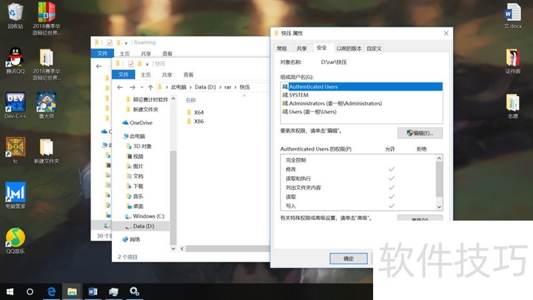The image size is (533, 300).
Task: Select Data (D:) drive in sidebar
Action: (x=143, y=227)
